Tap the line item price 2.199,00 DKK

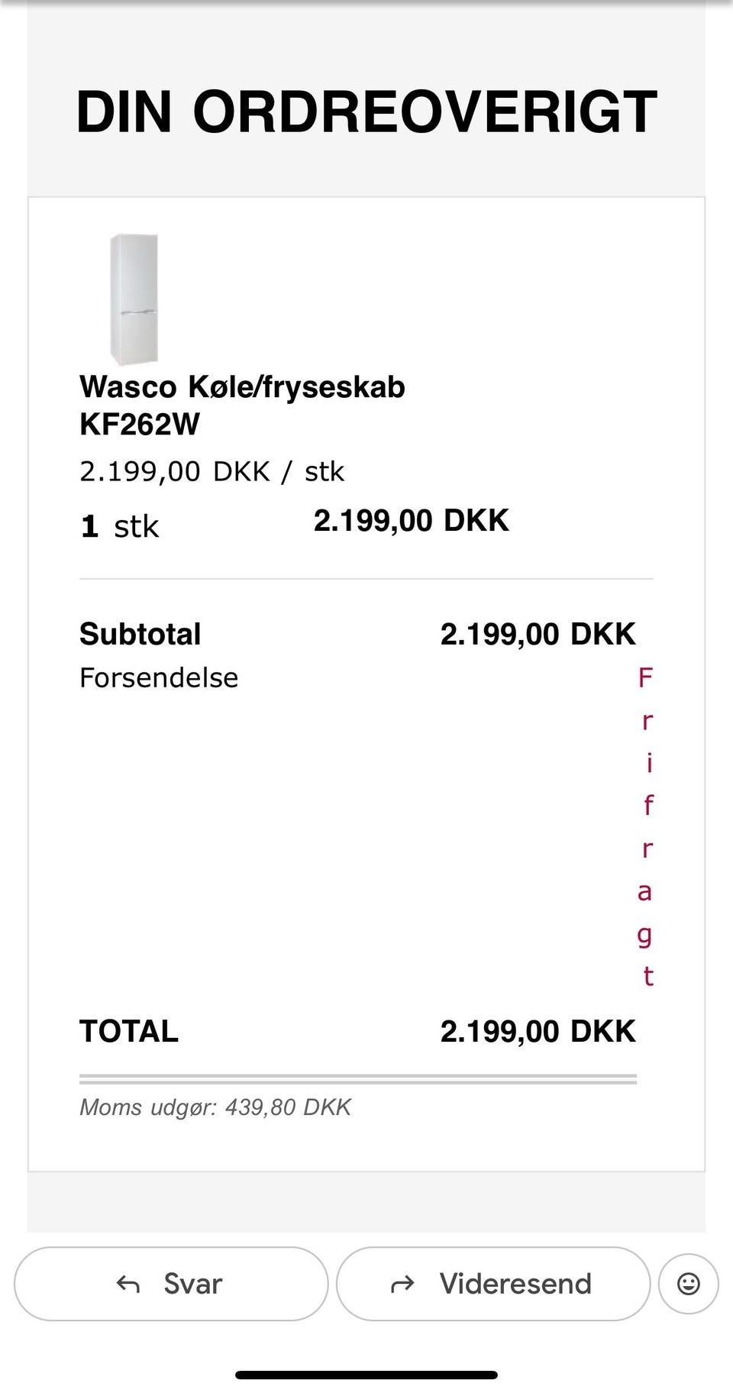click(x=411, y=521)
